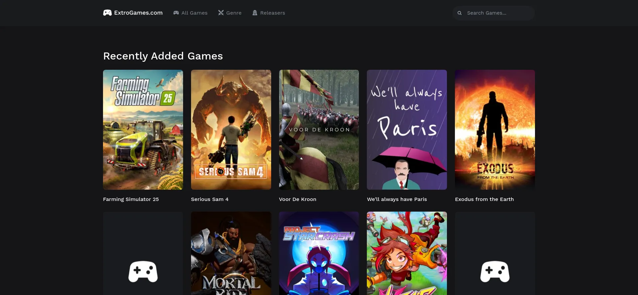The width and height of the screenshot is (638, 295).
Task: Click the ExtroGames controller logo icon
Action: [107, 13]
